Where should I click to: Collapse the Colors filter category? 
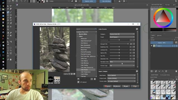(x=77, y=36)
